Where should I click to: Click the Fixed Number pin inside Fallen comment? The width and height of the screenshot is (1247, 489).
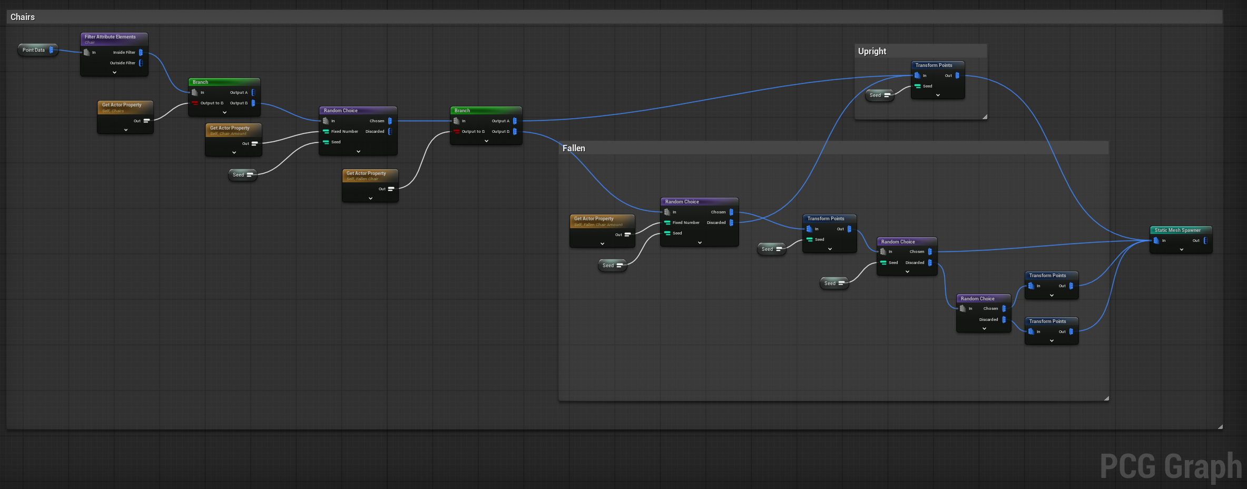pyautogui.click(x=667, y=222)
